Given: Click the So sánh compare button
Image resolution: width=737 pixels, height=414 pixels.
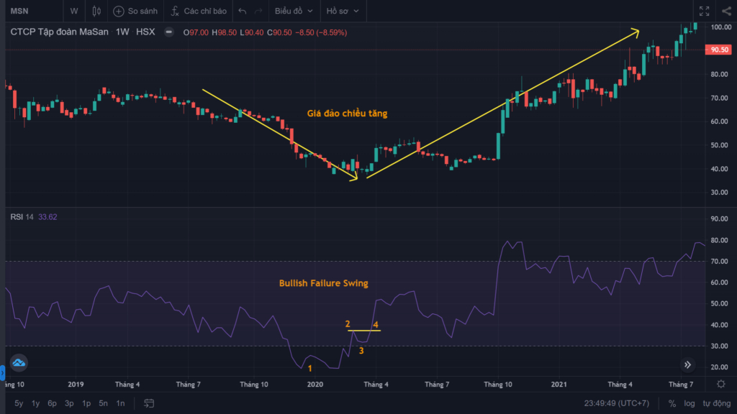Looking at the screenshot, I should pyautogui.click(x=135, y=11).
